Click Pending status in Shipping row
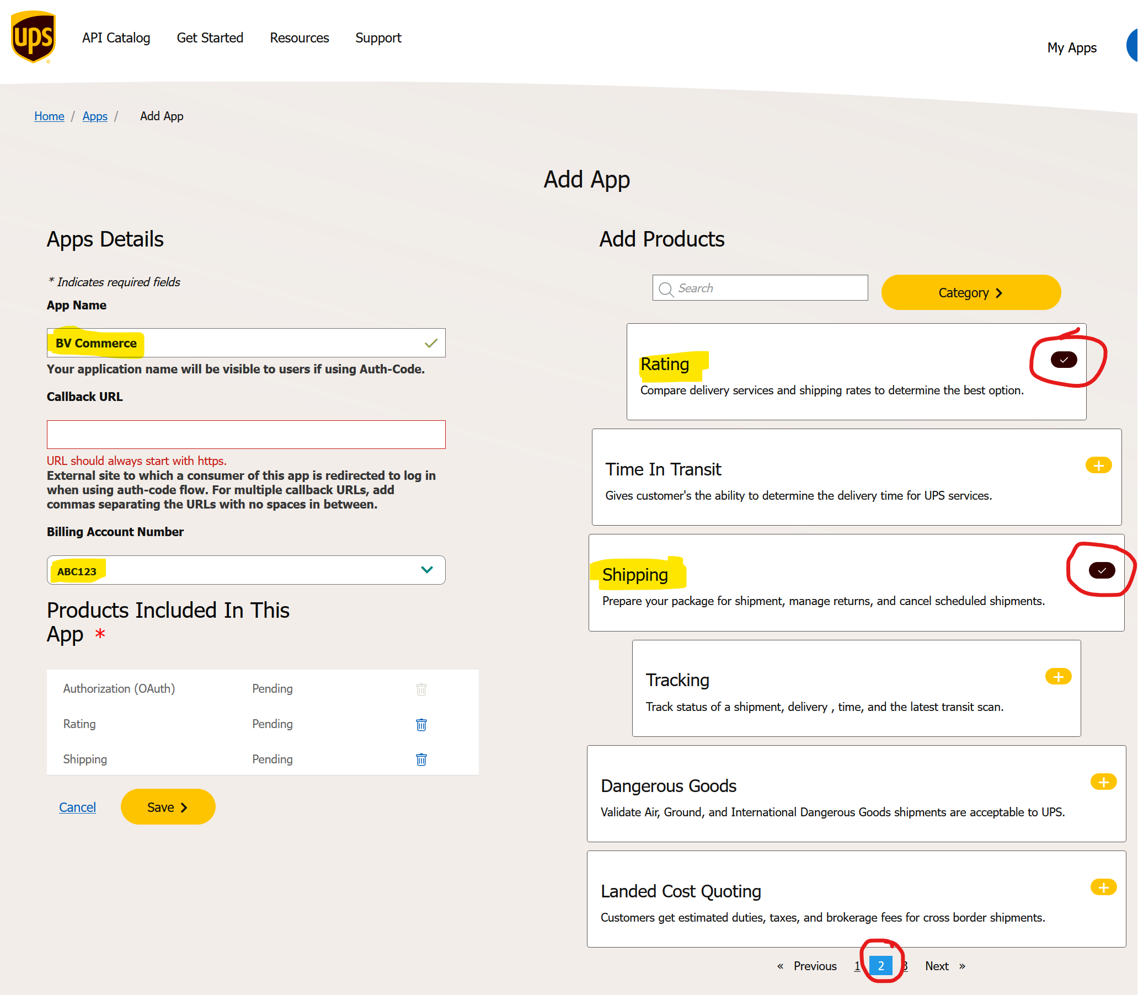1138x995 pixels. click(272, 759)
